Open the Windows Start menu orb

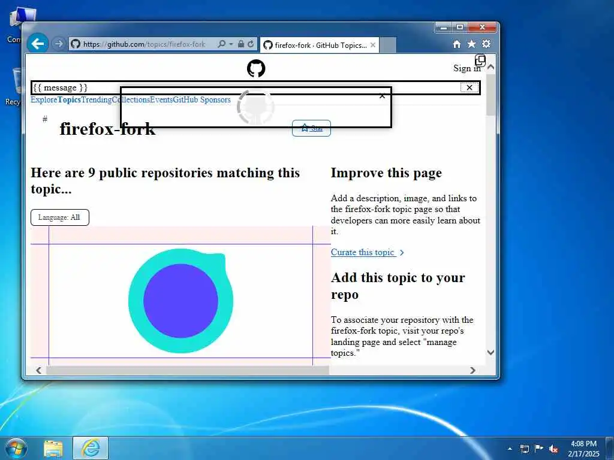16,448
